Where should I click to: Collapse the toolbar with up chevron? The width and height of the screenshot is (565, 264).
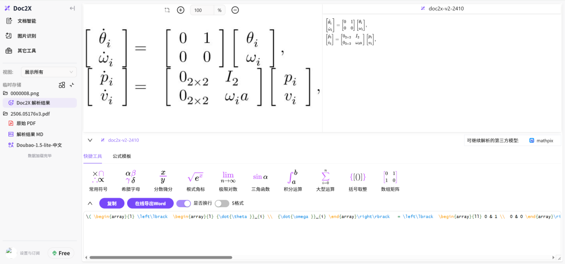click(x=90, y=203)
